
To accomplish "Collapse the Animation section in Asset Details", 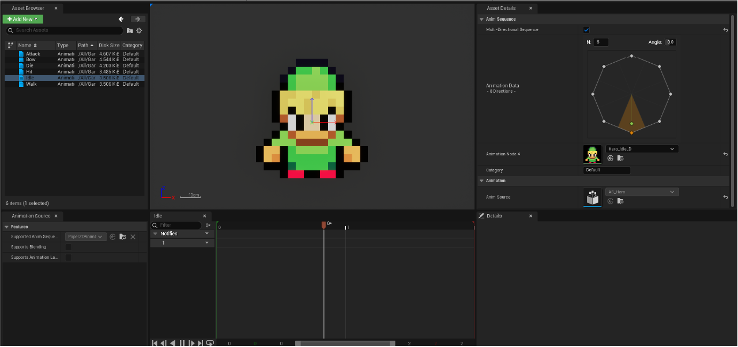I will pyautogui.click(x=481, y=181).
